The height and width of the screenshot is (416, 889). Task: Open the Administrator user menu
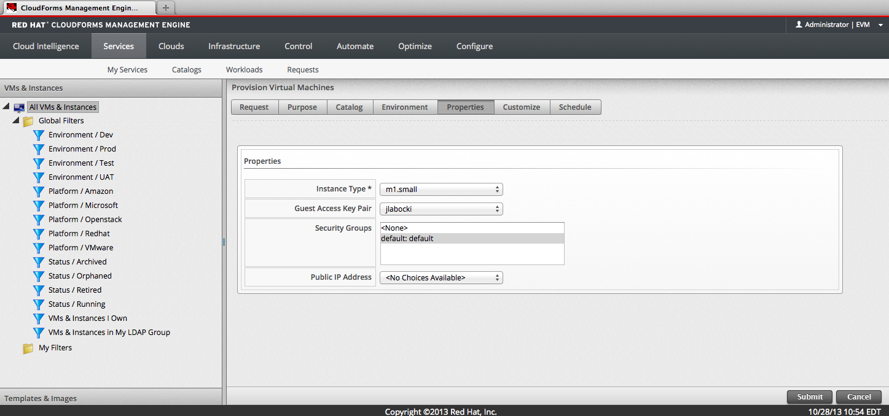click(x=838, y=25)
